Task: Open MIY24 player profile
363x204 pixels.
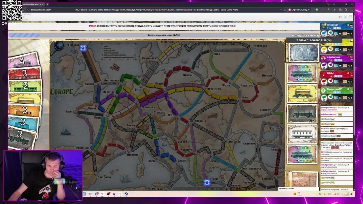Action: (x=330, y=73)
